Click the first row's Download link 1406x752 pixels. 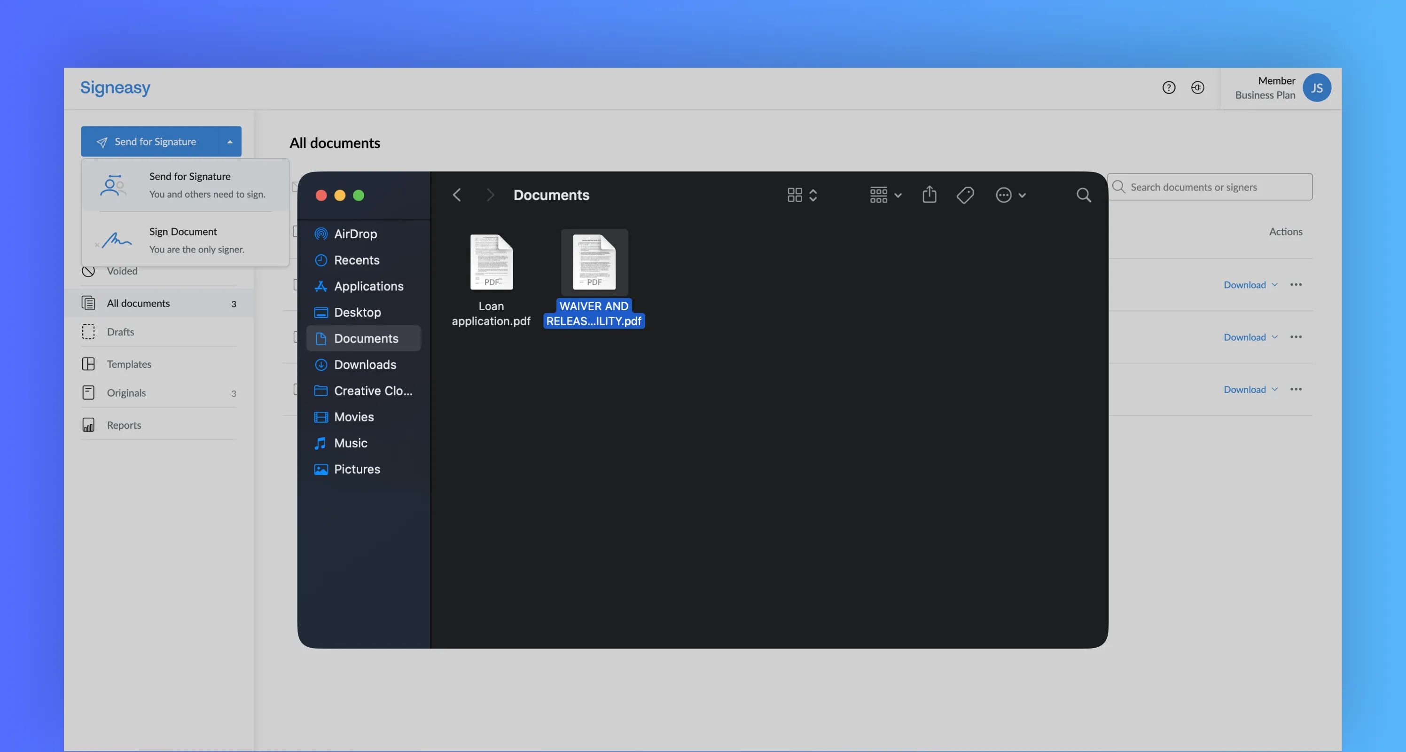[x=1244, y=285]
